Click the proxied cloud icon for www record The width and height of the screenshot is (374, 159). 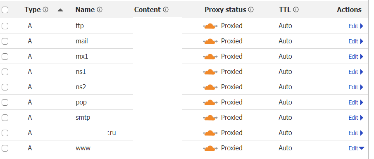click(210, 148)
